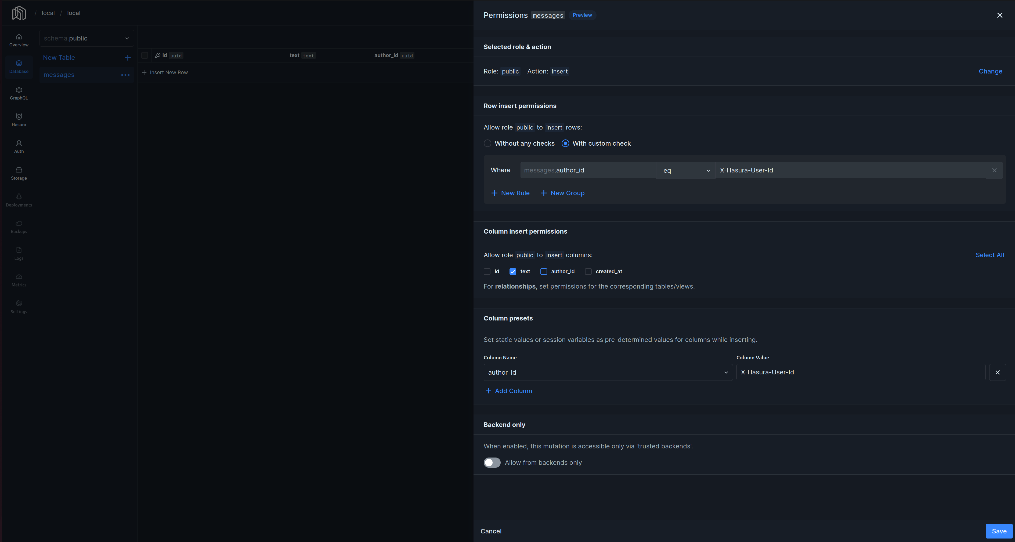Click the Nhost logo in top left
The height and width of the screenshot is (542, 1015).
19,13
